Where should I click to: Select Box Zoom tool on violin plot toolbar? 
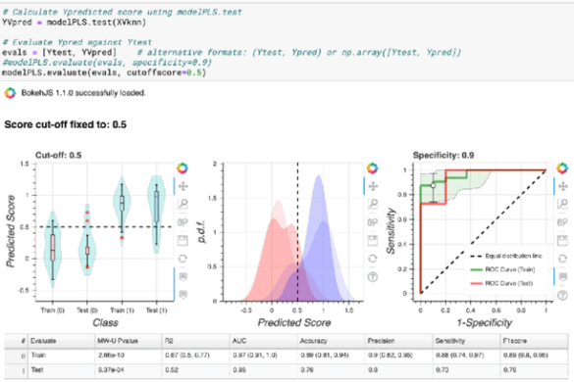tap(183, 204)
